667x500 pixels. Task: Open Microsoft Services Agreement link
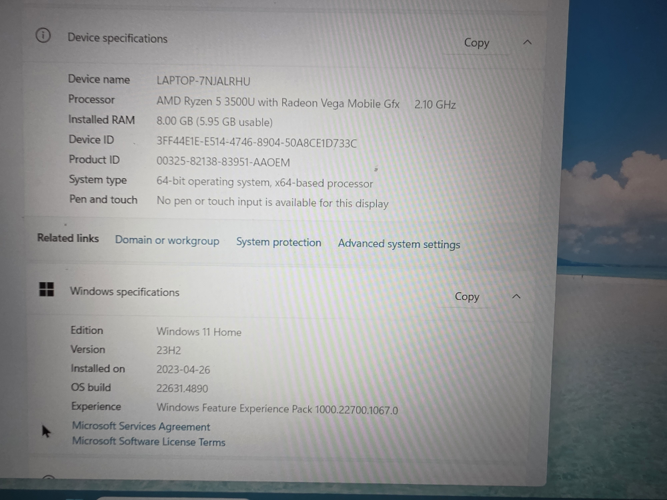141,427
